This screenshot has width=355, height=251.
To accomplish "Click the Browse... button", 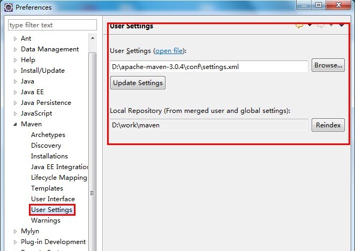I will point(328,65).
